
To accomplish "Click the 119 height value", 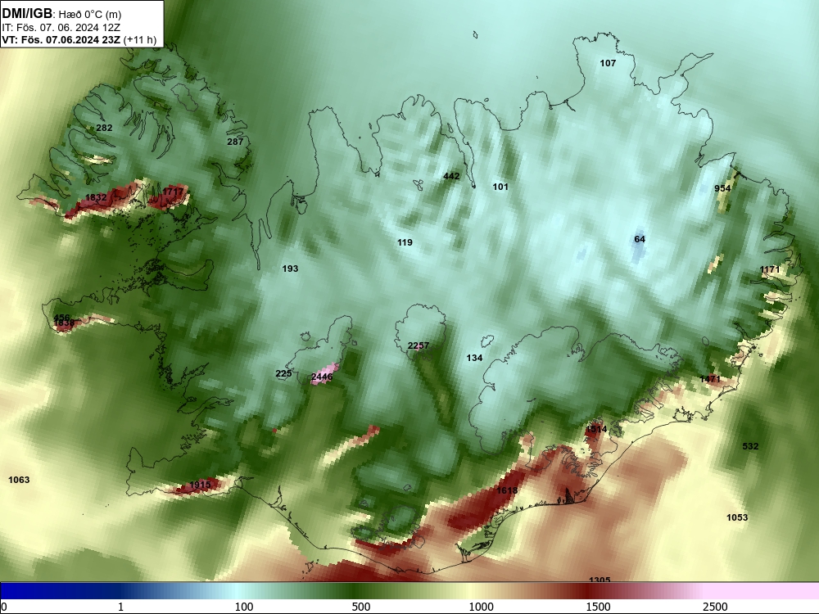I will 405,242.
